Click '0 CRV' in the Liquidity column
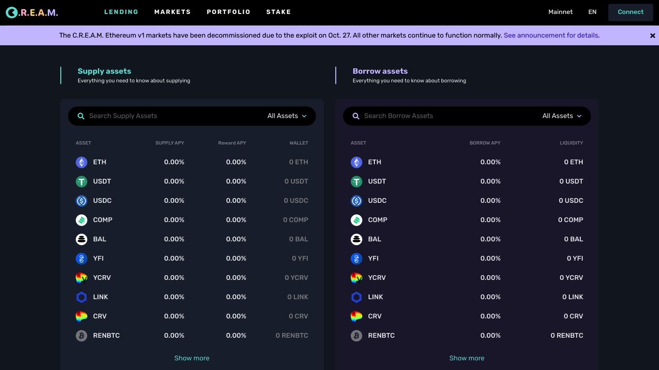The width and height of the screenshot is (659, 370). (574, 317)
